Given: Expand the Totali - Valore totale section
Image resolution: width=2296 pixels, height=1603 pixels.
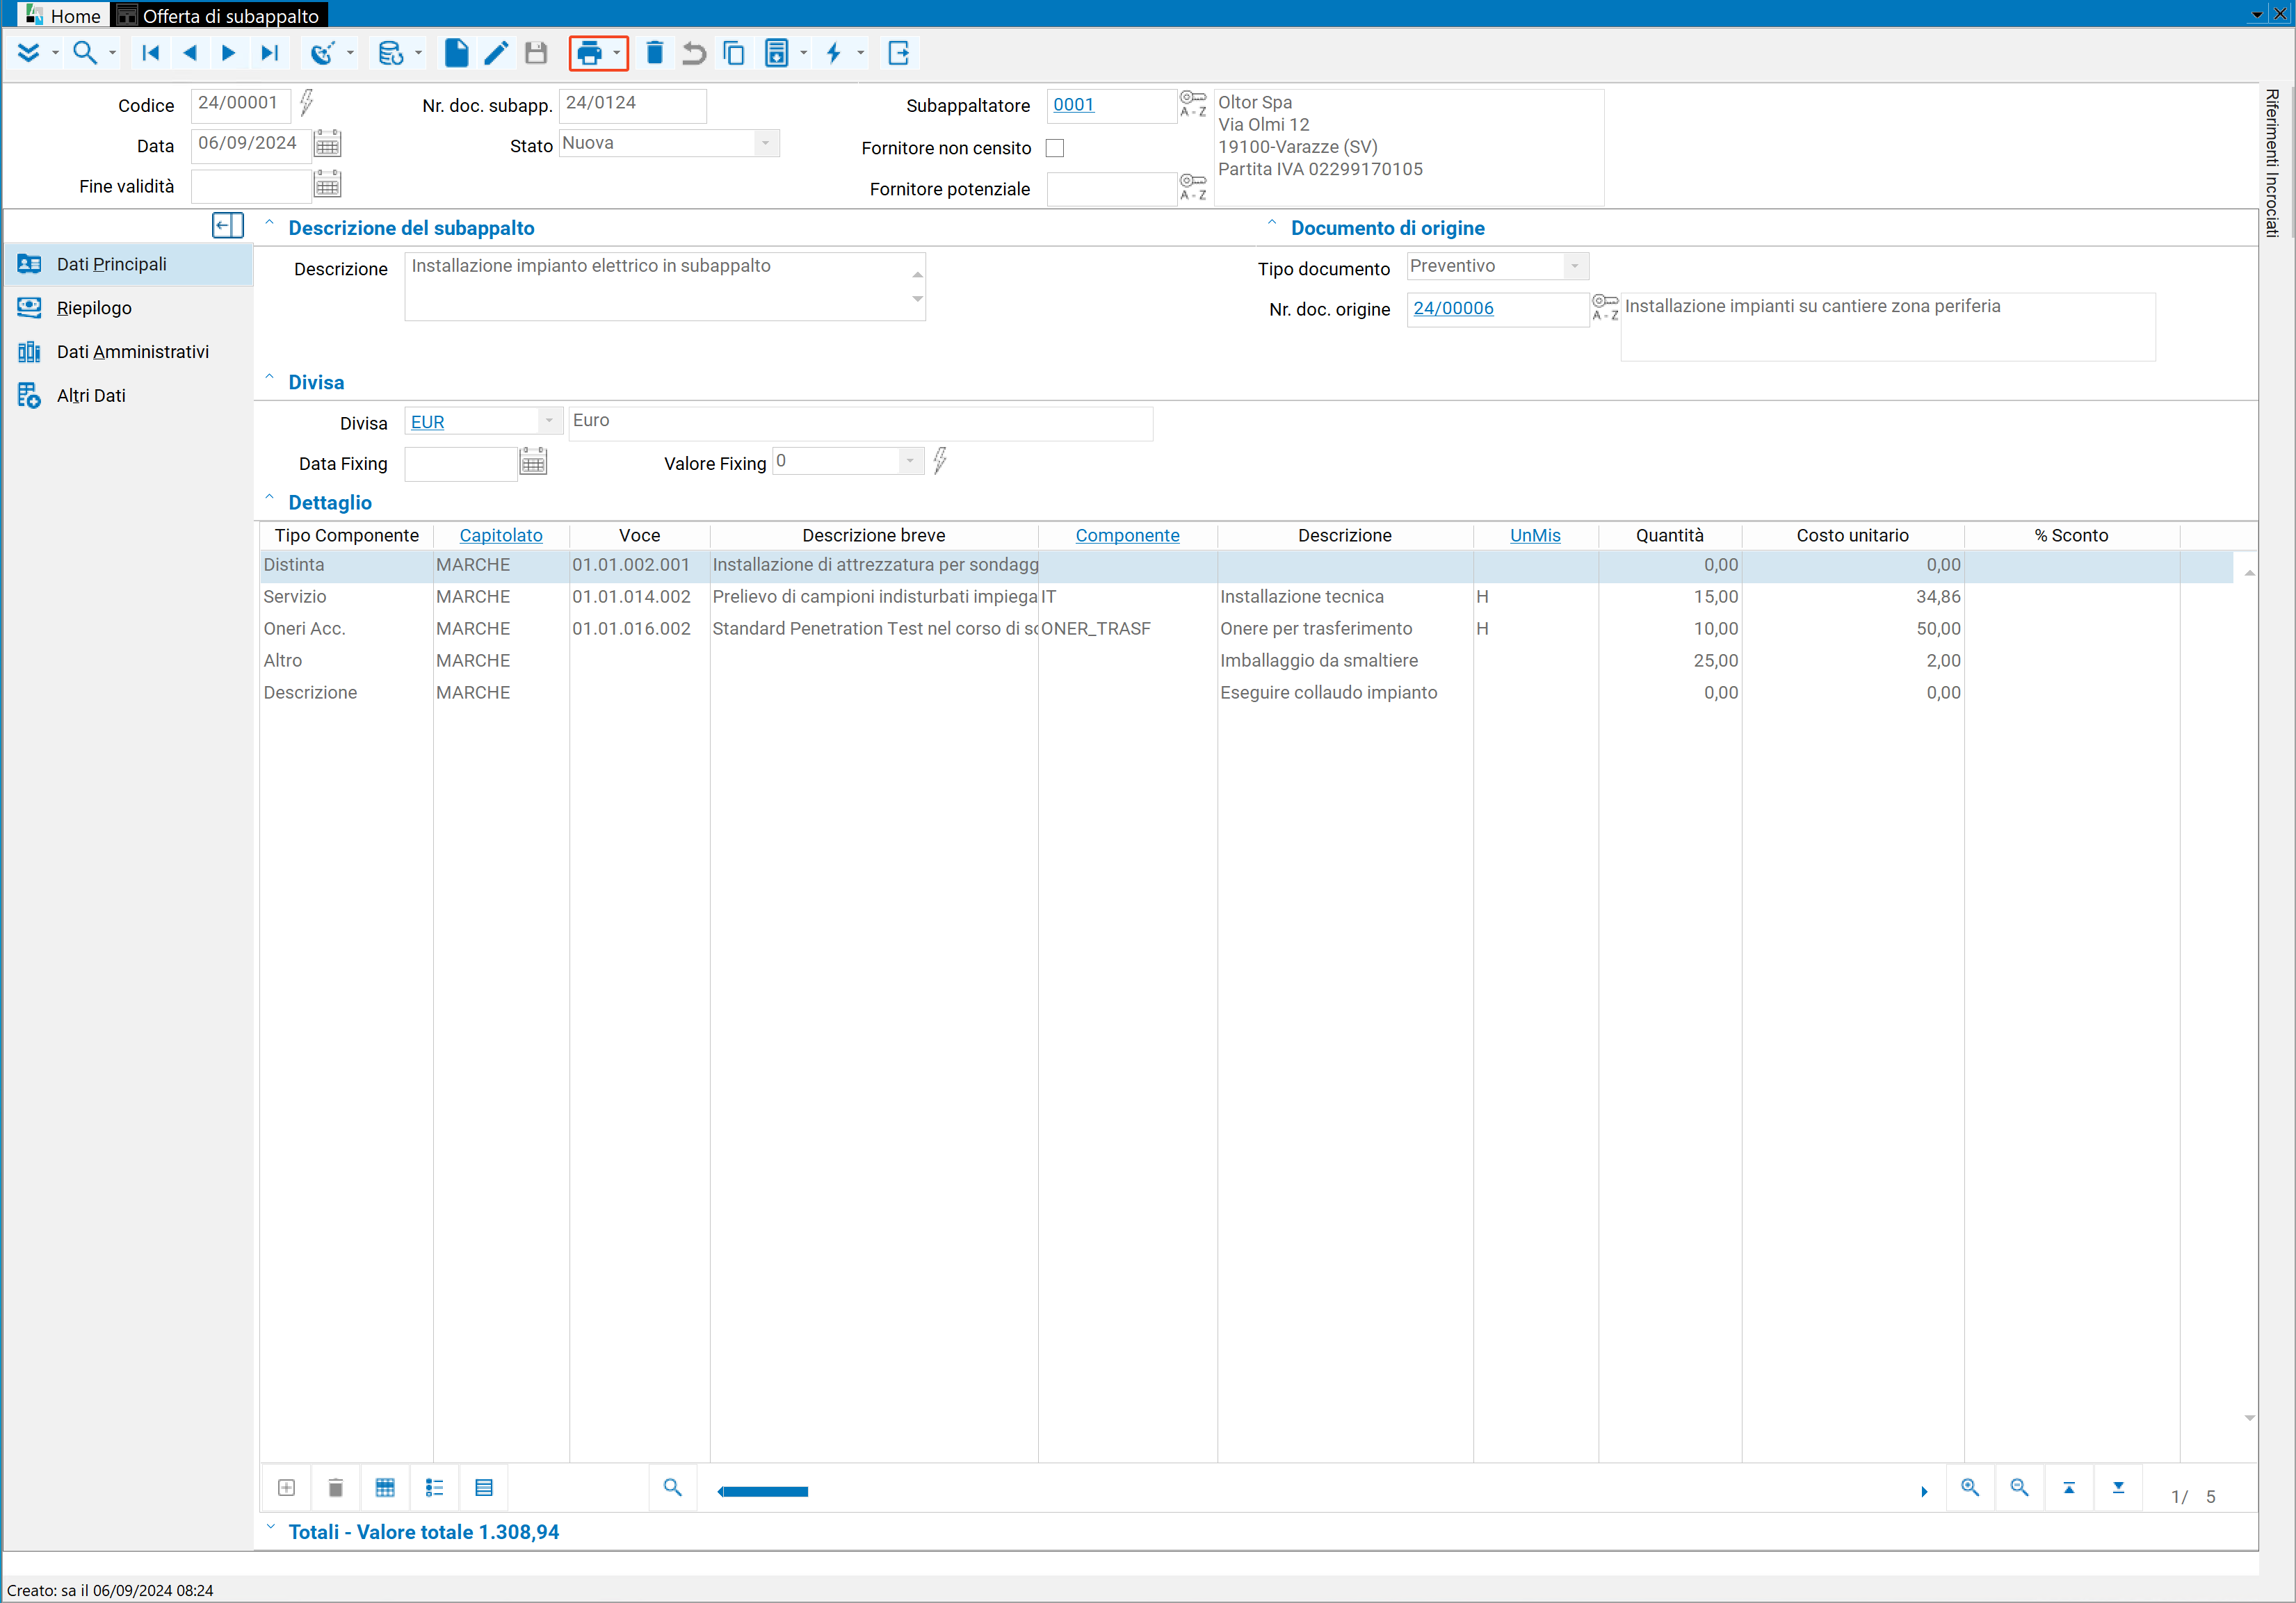Looking at the screenshot, I should point(269,1528).
